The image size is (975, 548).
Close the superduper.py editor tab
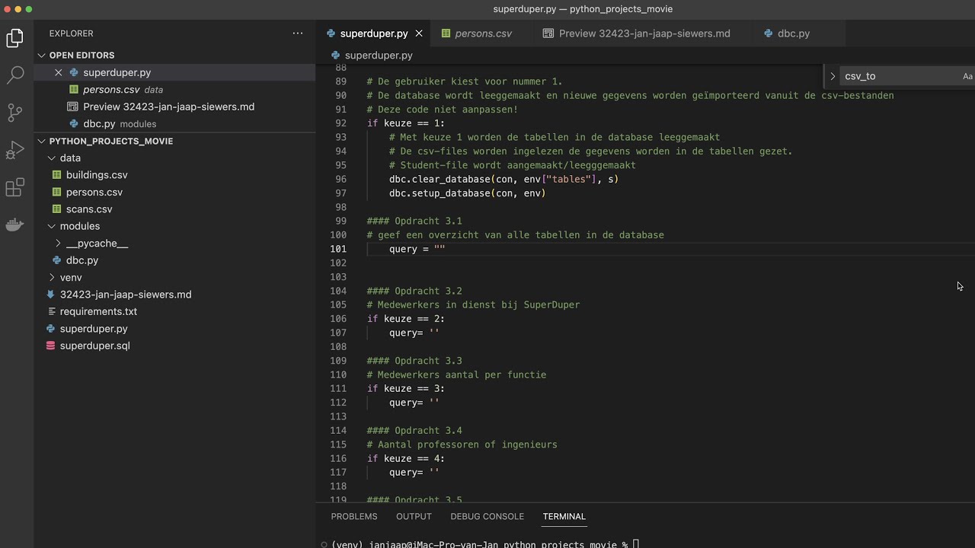pyautogui.click(x=420, y=33)
